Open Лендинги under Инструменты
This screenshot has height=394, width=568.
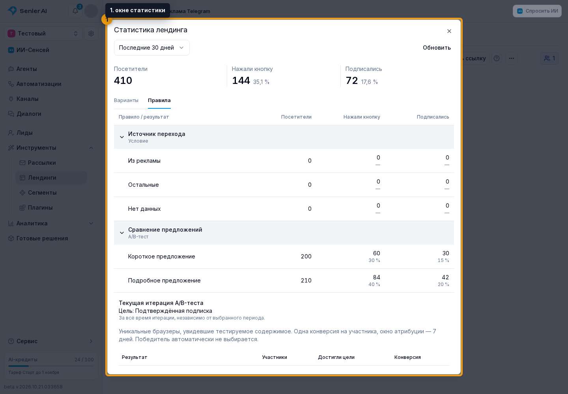click(51, 178)
